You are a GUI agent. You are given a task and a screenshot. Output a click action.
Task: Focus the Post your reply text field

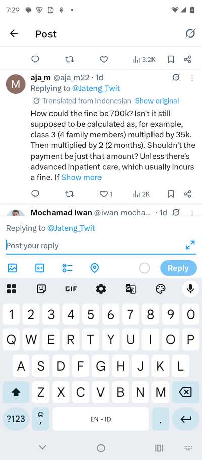click(94, 245)
